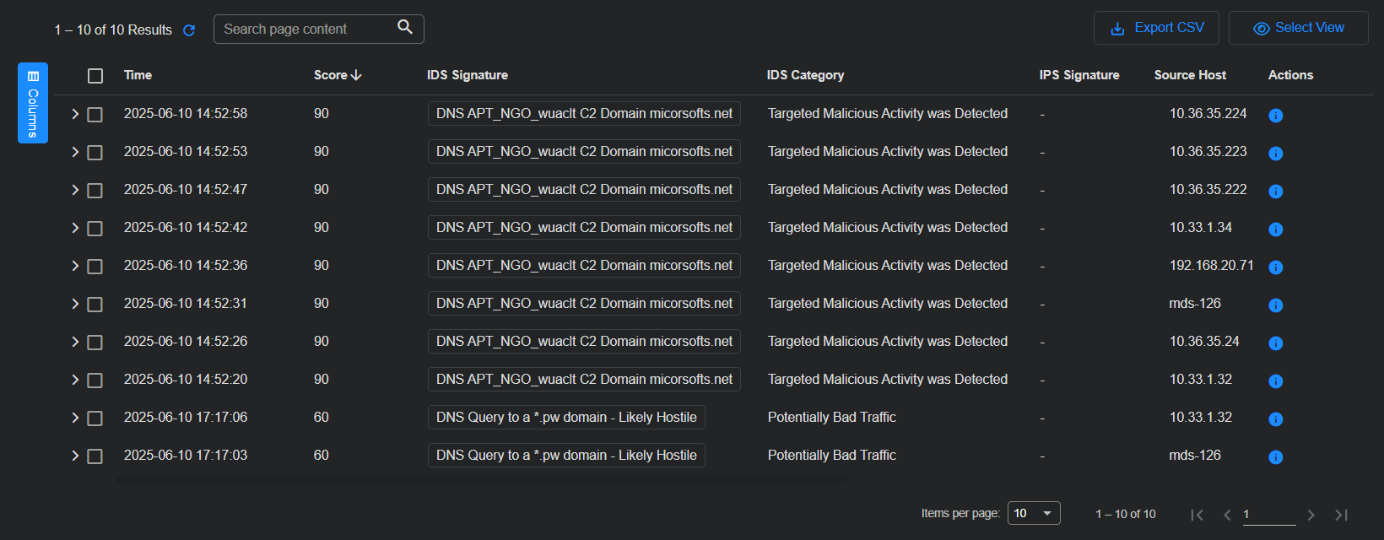Select the 14:52:58 alert row checkbox
The image size is (1384, 540).
tap(95, 115)
